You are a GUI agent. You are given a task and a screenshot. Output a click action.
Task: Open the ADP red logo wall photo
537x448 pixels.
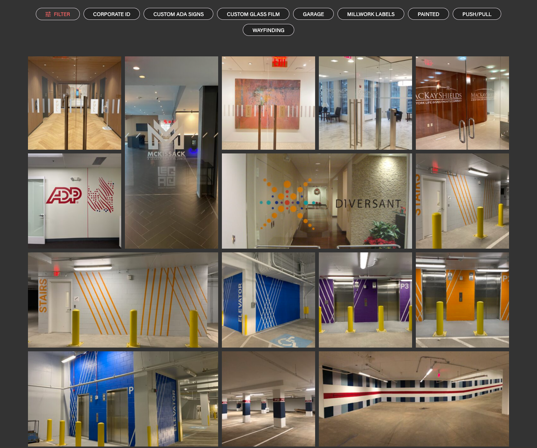pyautogui.click(x=75, y=201)
